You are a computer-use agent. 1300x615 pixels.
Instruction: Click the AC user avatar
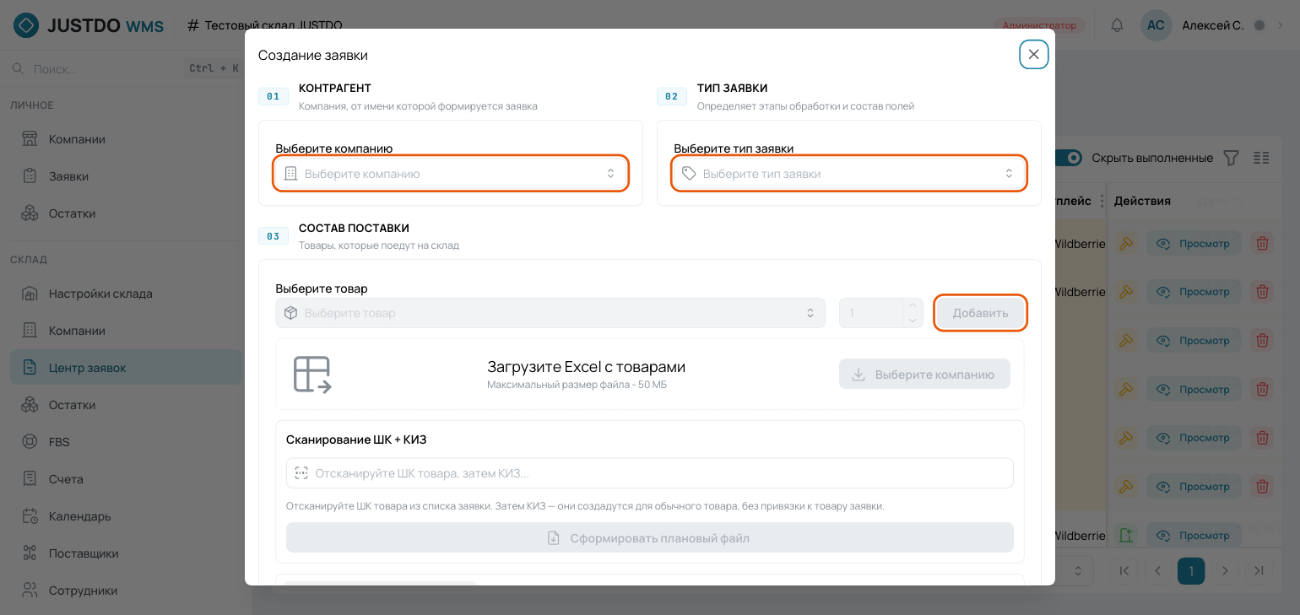pos(1156,25)
